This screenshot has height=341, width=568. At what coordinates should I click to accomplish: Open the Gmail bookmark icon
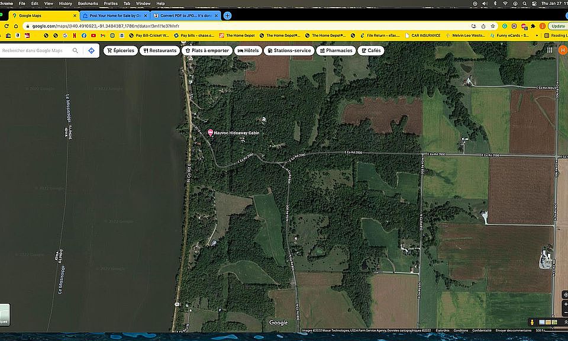point(103,36)
